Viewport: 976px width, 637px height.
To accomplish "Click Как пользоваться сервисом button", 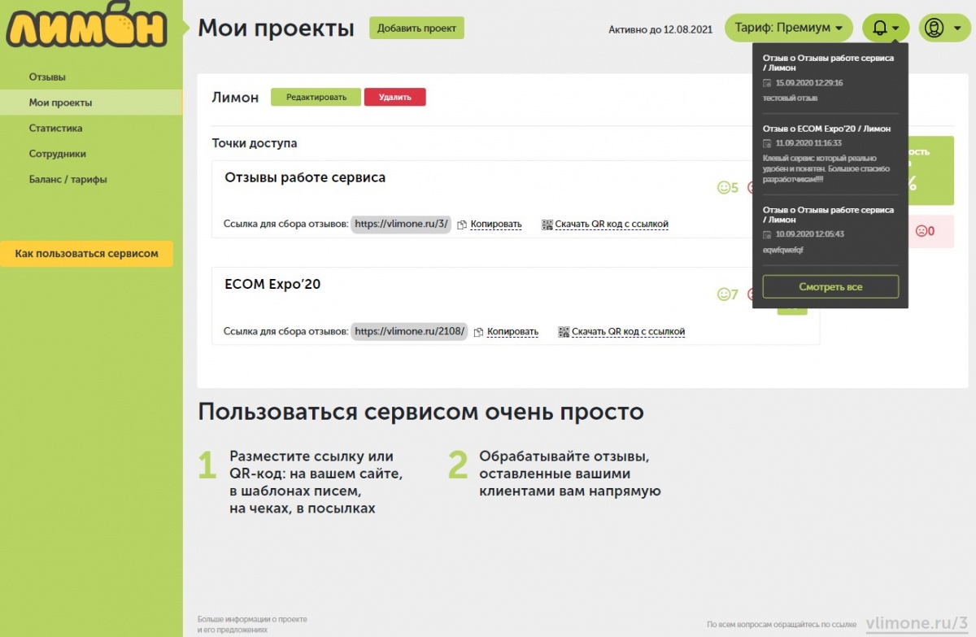I will (86, 254).
